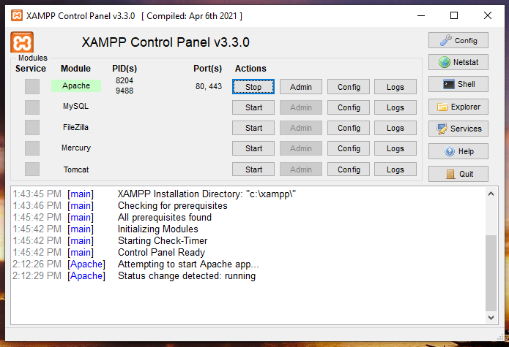
Task: Open Services with the services icon
Action: coord(458,129)
